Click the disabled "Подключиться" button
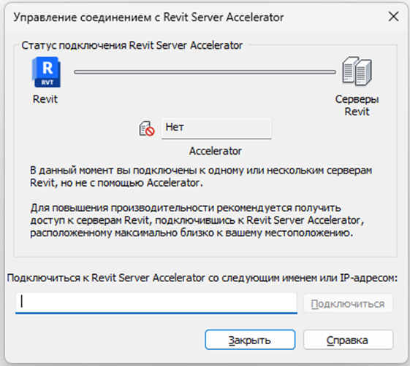This screenshot has width=410, height=366. click(x=348, y=303)
